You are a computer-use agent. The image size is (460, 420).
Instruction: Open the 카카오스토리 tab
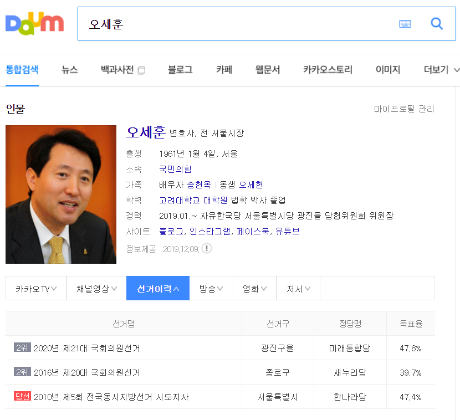(x=328, y=70)
